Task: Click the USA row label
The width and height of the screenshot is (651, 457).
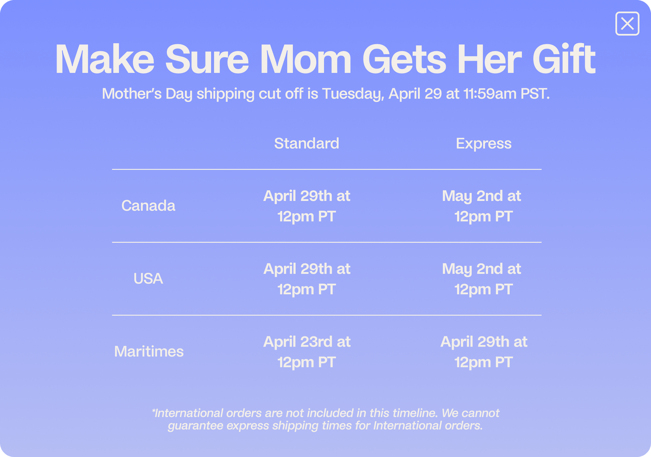Action: click(148, 279)
